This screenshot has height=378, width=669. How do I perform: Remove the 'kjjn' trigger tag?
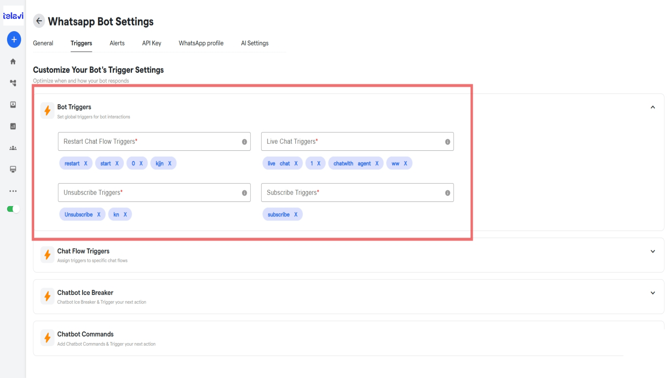pyautogui.click(x=170, y=163)
